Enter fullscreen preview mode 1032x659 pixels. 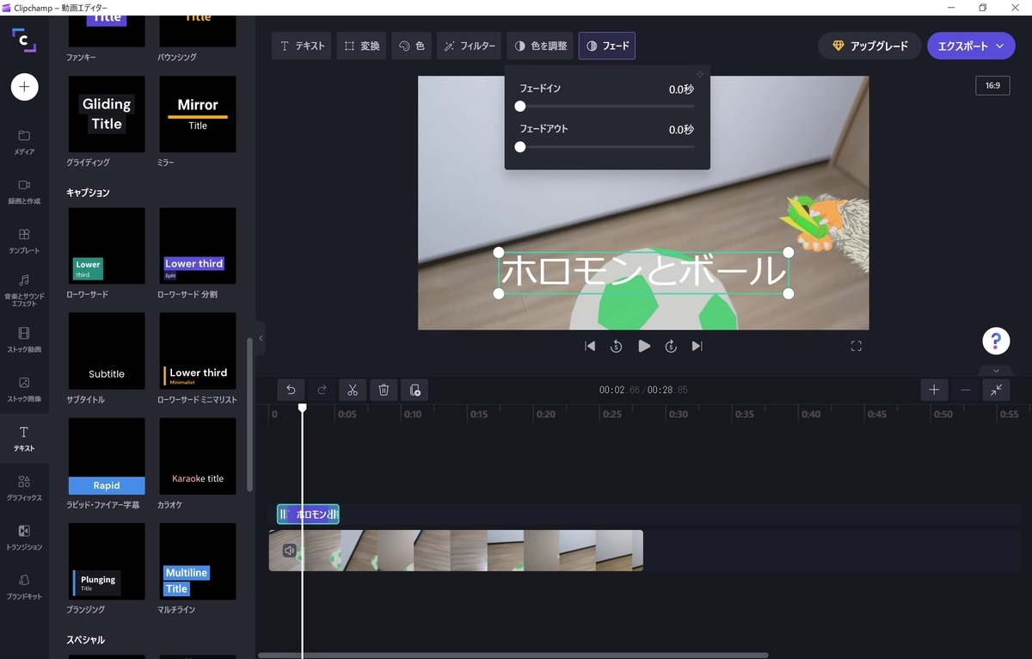point(856,346)
